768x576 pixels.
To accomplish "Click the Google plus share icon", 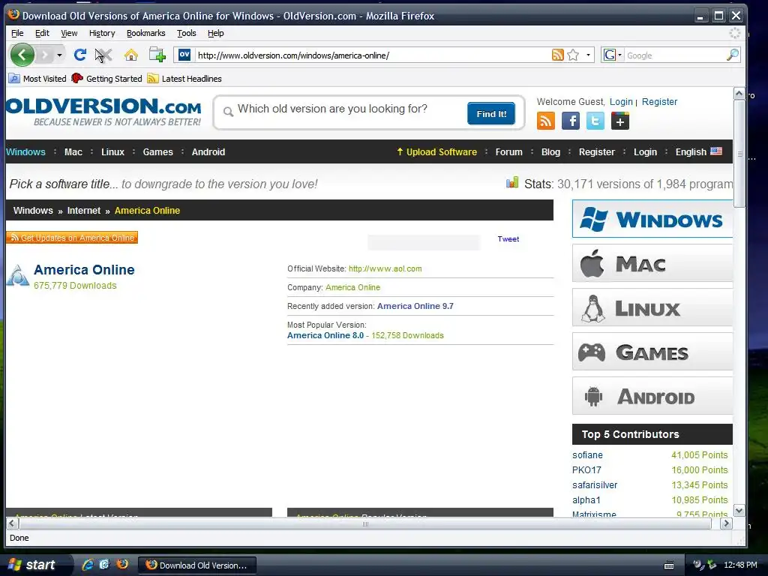I will coord(620,121).
